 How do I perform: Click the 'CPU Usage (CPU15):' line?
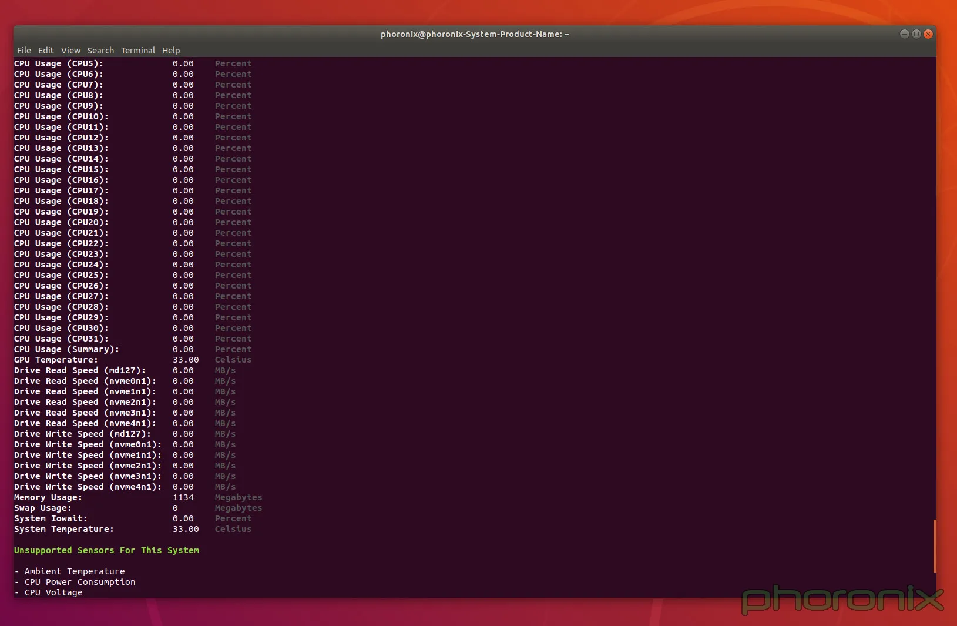click(x=133, y=169)
